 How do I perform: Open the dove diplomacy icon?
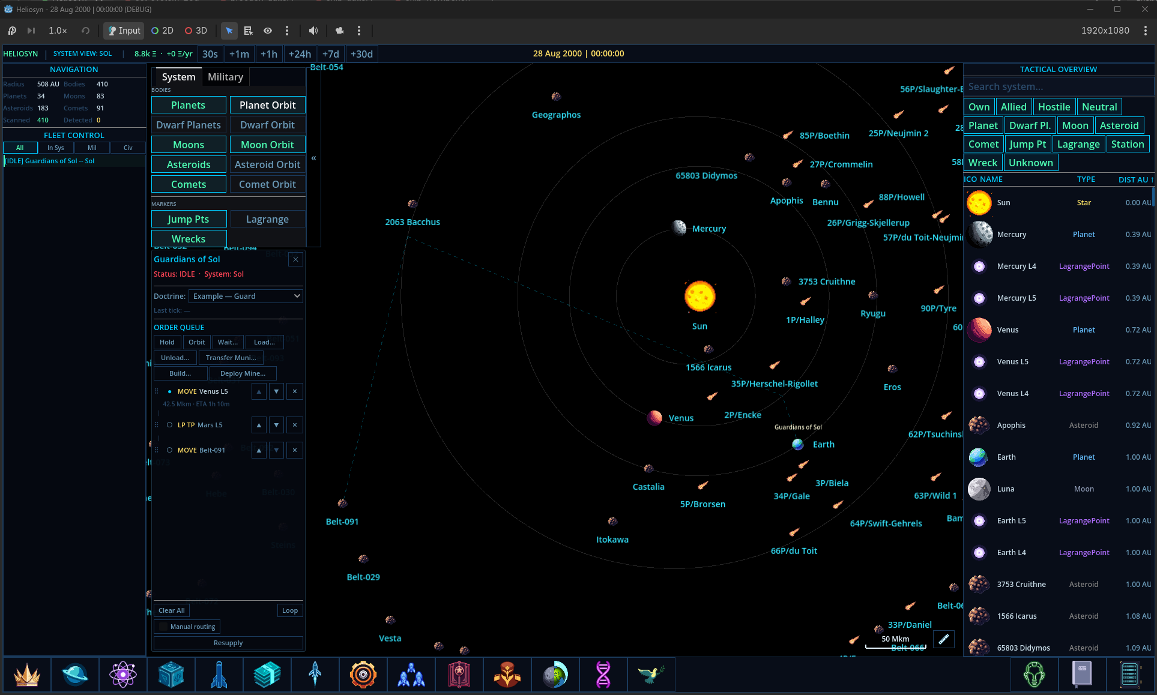tap(651, 675)
